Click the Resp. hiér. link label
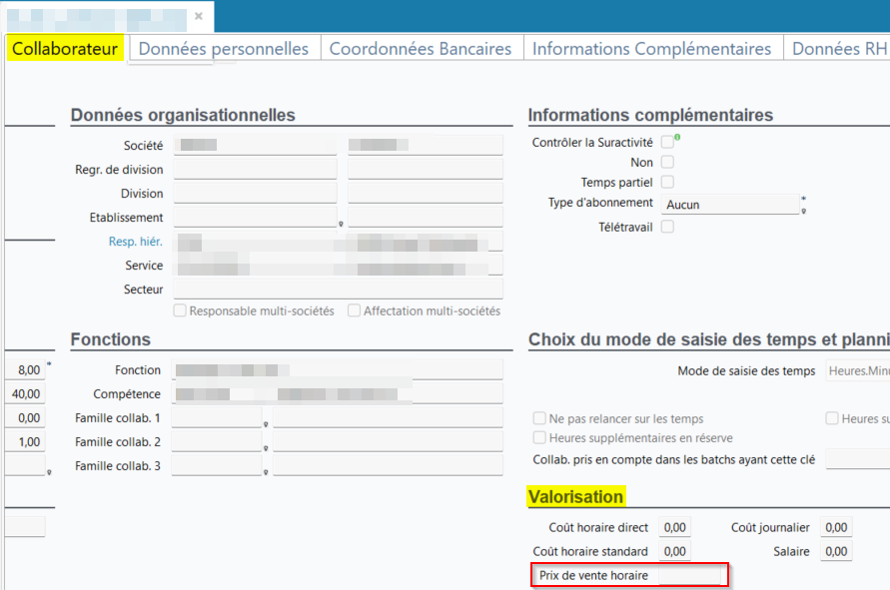The width and height of the screenshot is (890, 590). (x=136, y=242)
